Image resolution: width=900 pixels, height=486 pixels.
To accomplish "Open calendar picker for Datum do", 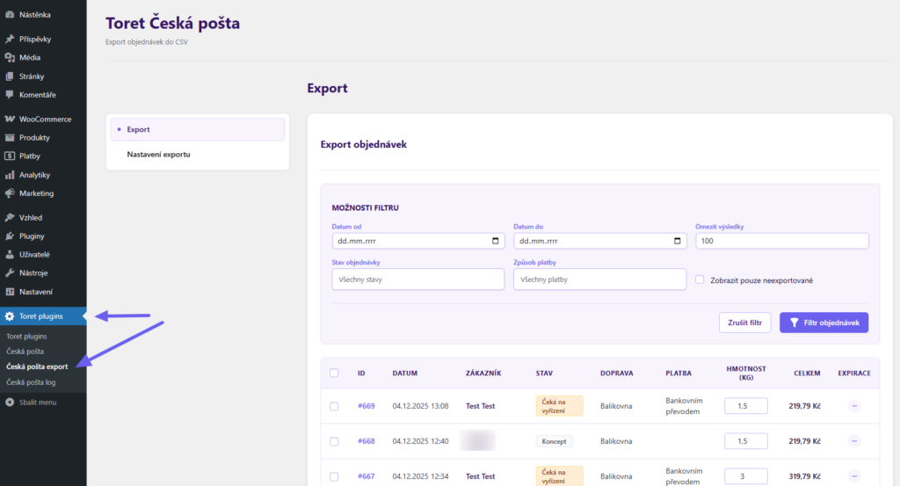I will (678, 241).
